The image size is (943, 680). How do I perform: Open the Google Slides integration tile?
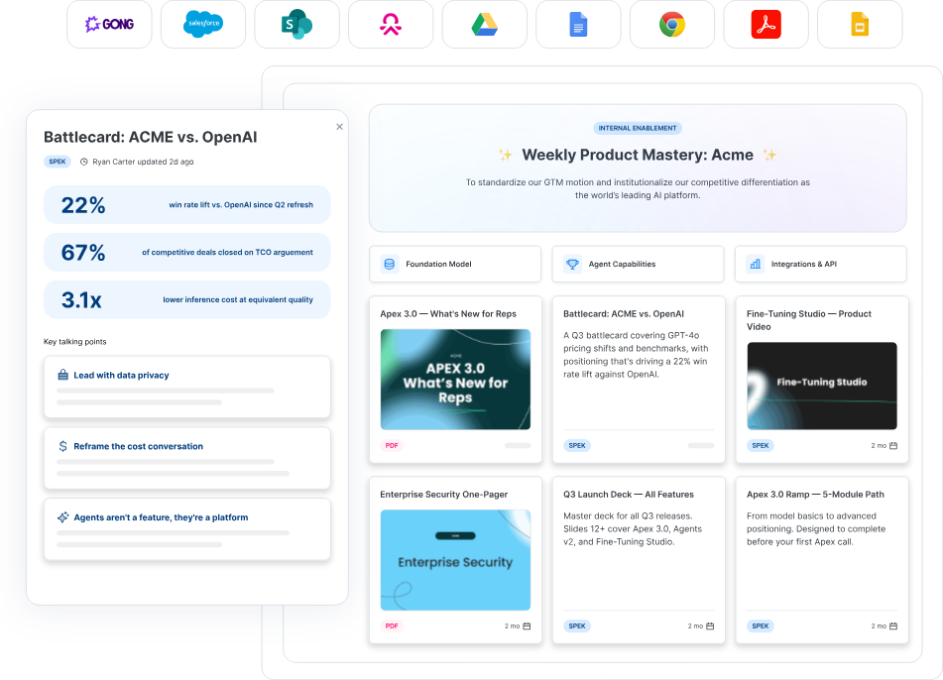[x=860, y=24]
